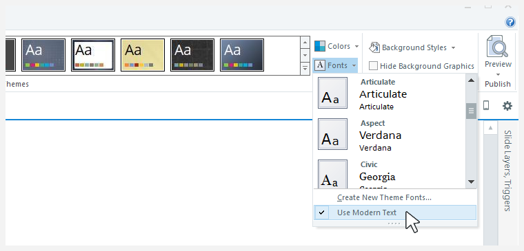Click the Background Styles icon
The image size is (524, 251).
(374, 47)
